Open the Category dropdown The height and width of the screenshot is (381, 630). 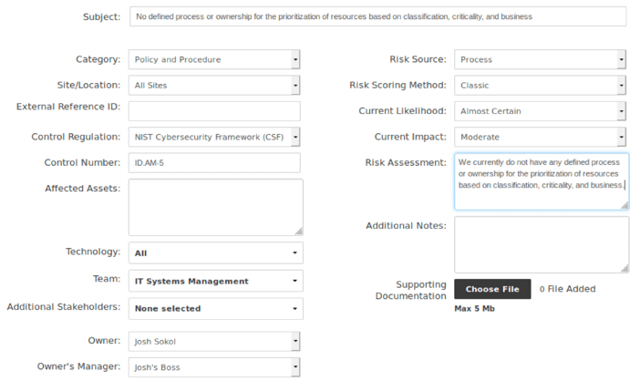point(214,60)
